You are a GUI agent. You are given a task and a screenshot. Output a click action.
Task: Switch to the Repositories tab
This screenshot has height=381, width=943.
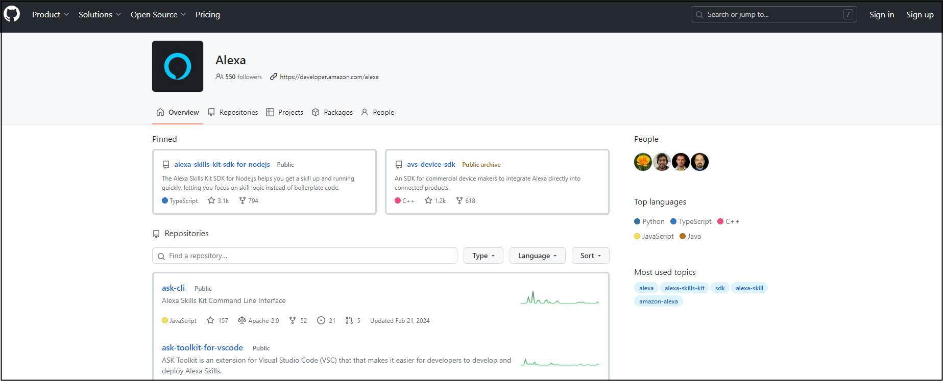233,112
